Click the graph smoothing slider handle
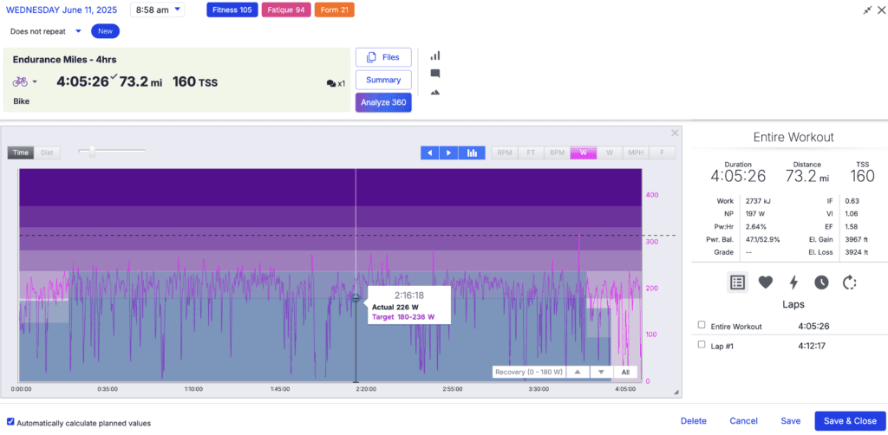The height and width of the screenshot is (435, 888). click(92, 151)
